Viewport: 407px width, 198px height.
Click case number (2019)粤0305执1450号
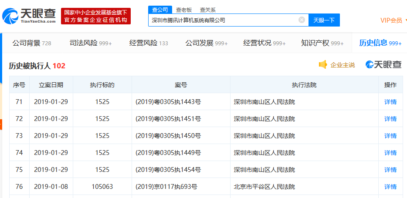(168, 136)
